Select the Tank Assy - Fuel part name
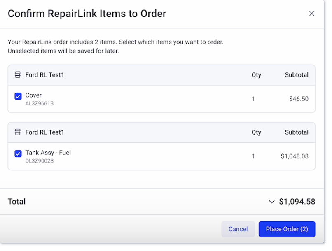 pyautogui.click(x=48, y=152)
